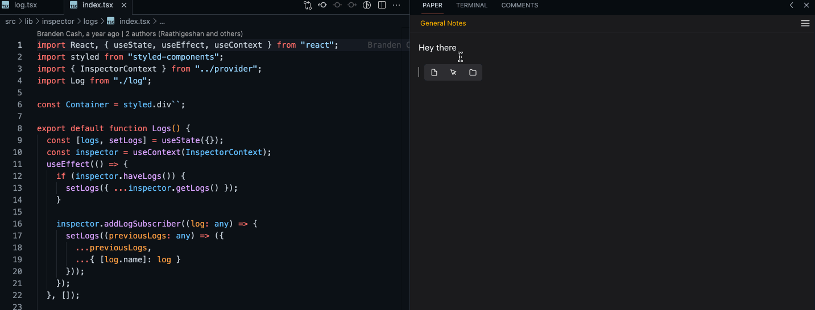Image resolution: width=815 pixels, height=310 pixels.
Task: Open the editor's more actions ellipsis
Action: click(396, 5)
